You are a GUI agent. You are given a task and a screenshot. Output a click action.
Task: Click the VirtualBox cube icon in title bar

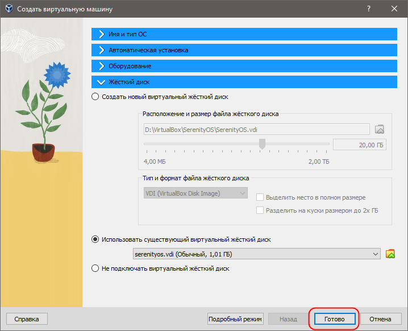9,9
